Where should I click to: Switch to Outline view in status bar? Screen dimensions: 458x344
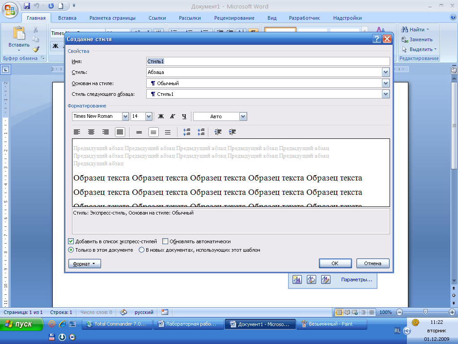(x=363, y=312)
